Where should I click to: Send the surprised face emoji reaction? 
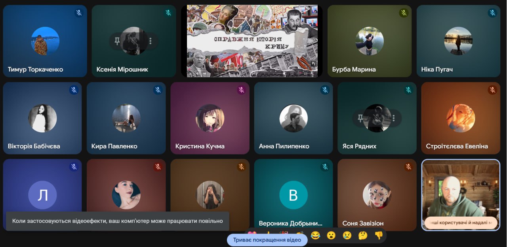[331, 236]
